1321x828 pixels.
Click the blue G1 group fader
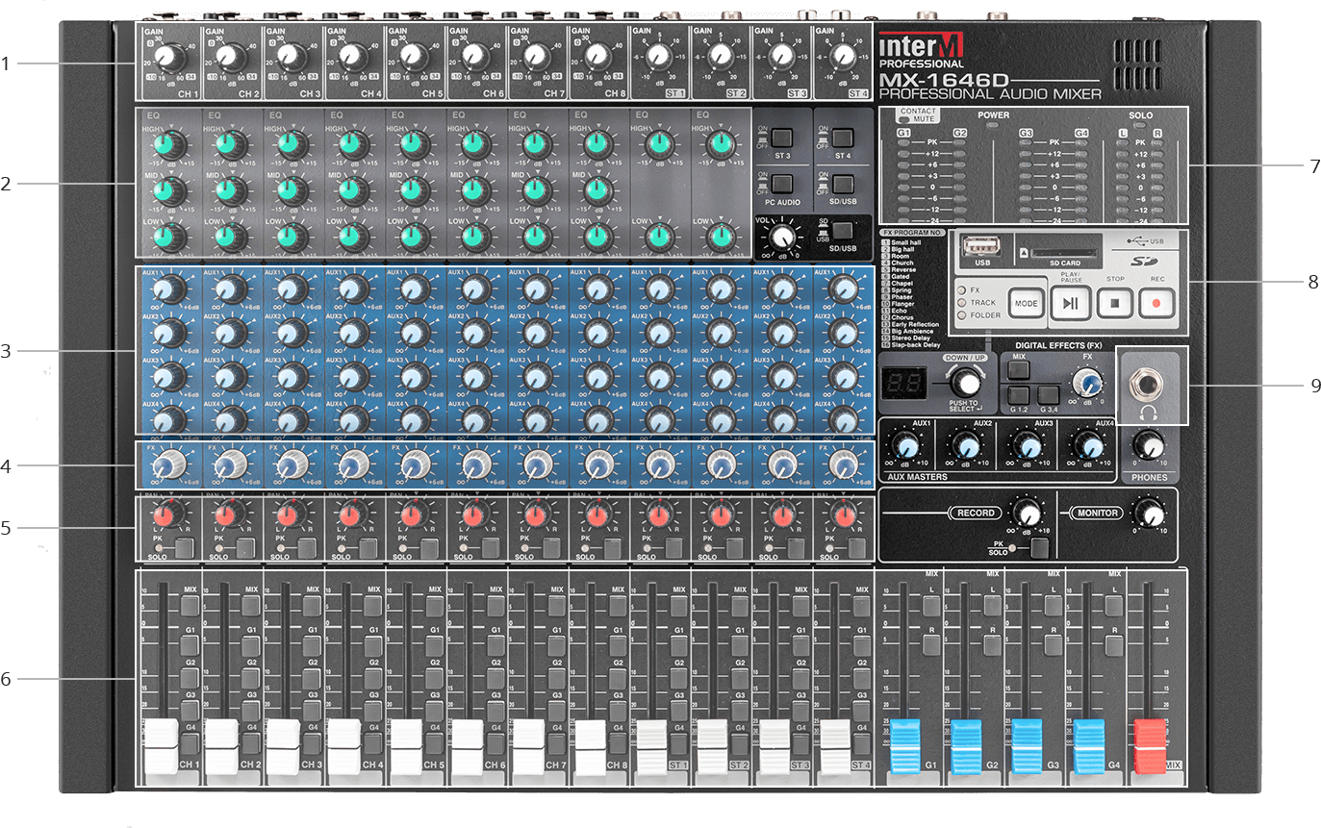click(904, 745)
